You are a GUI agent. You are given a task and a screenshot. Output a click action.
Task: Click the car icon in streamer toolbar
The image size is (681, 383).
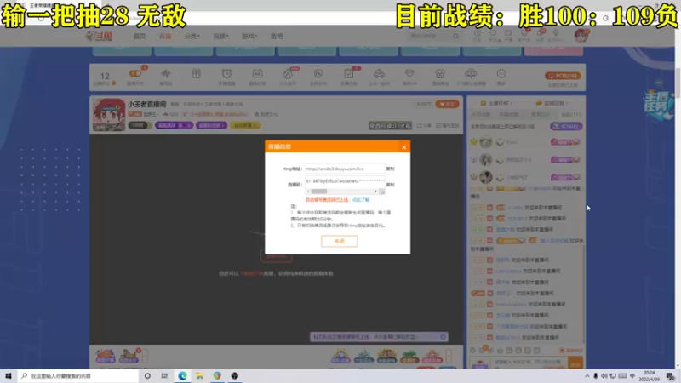379,74
